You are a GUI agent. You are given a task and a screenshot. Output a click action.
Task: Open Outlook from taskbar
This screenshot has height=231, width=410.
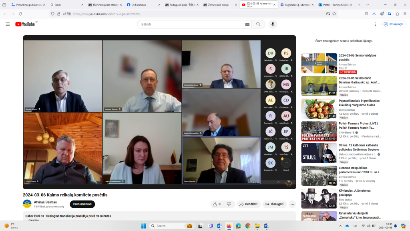(x=220, y=226)
